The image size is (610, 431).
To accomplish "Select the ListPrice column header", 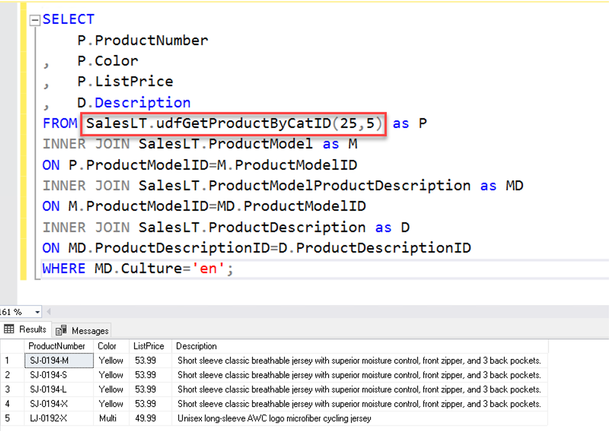I will coord(148,346).
